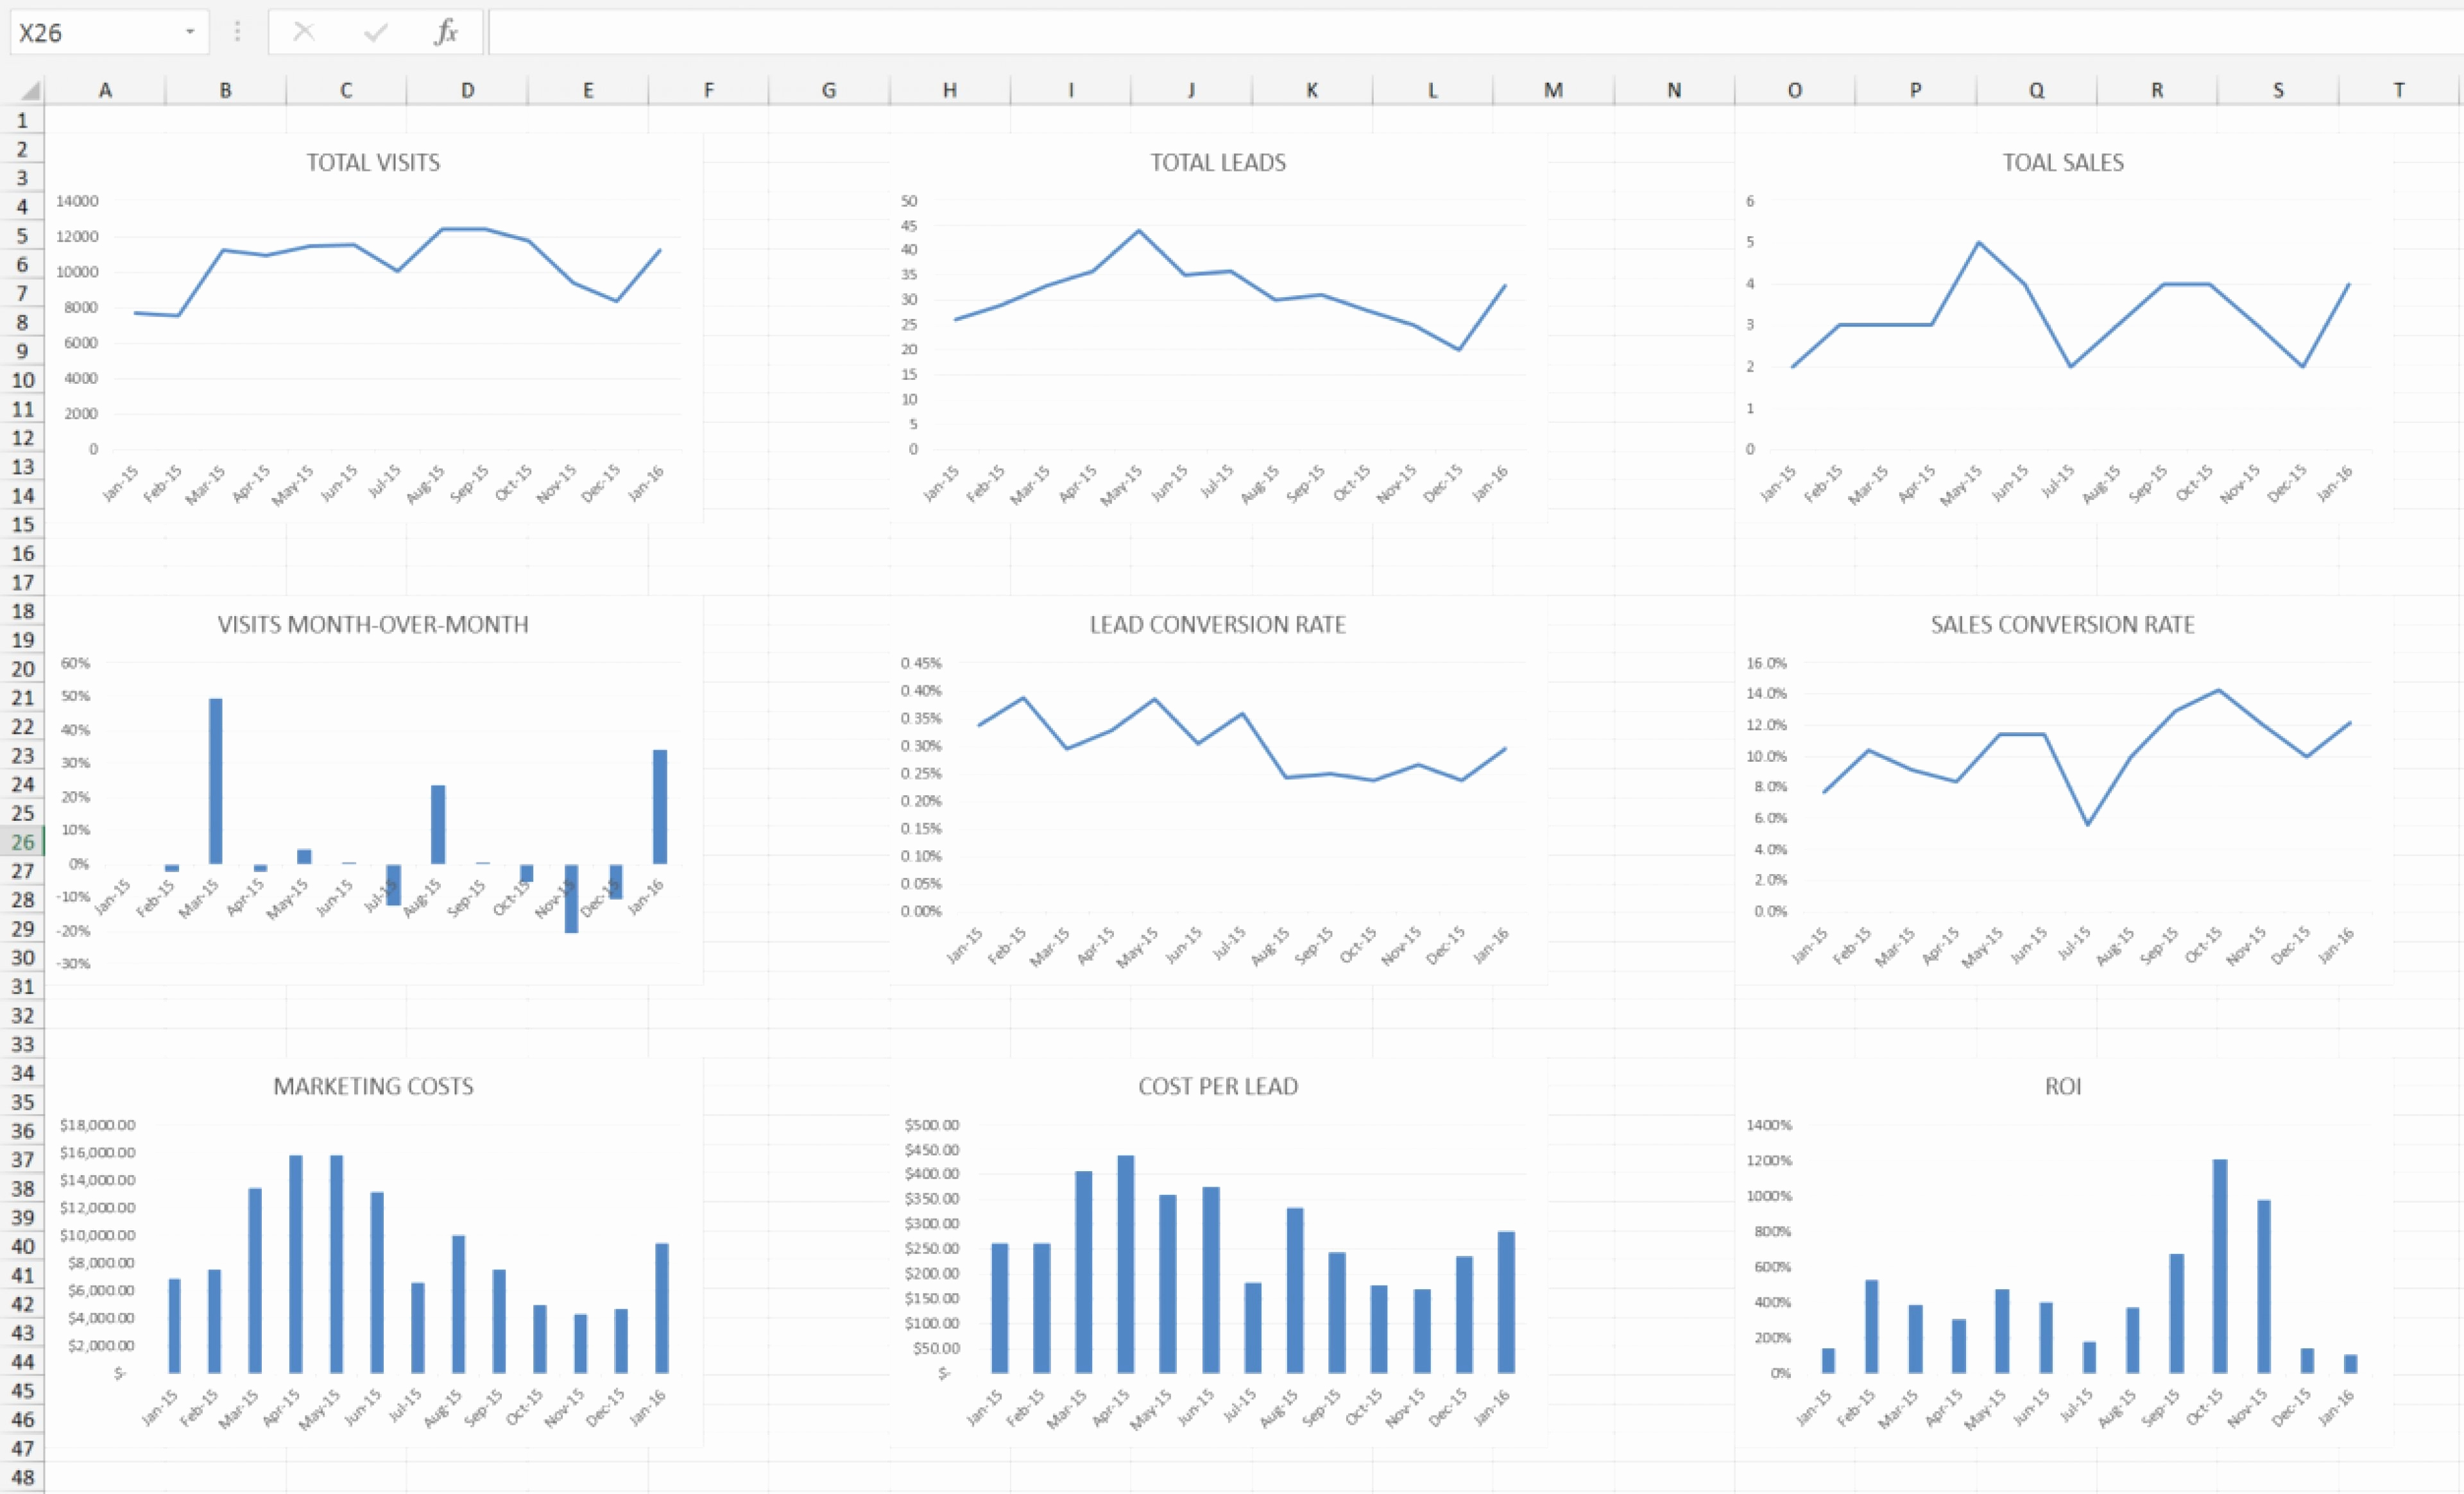Click the 1400% axis label in ROI chart
This screenshot has height=1494, width=2464.
1769,1125
